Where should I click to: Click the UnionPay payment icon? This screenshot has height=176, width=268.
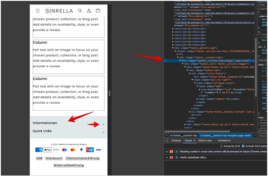(90, 150)
